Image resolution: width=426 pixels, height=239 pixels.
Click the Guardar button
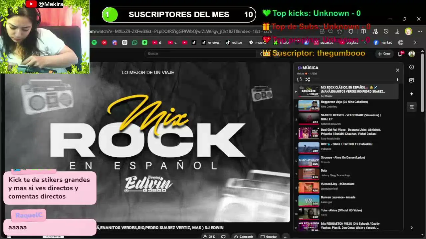pos(269,237)
